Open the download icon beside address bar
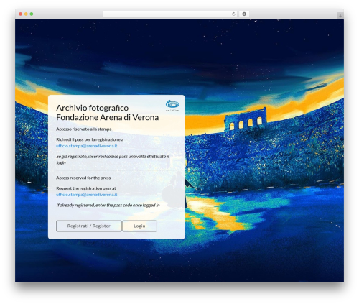359x304 pixels. click(x=244, y=14)
